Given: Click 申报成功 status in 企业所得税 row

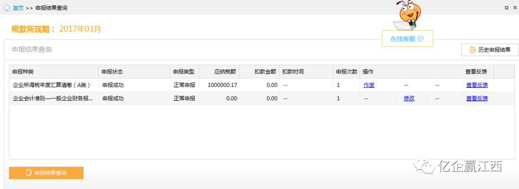Looking at the screenshot, I should tap(112, 85).
